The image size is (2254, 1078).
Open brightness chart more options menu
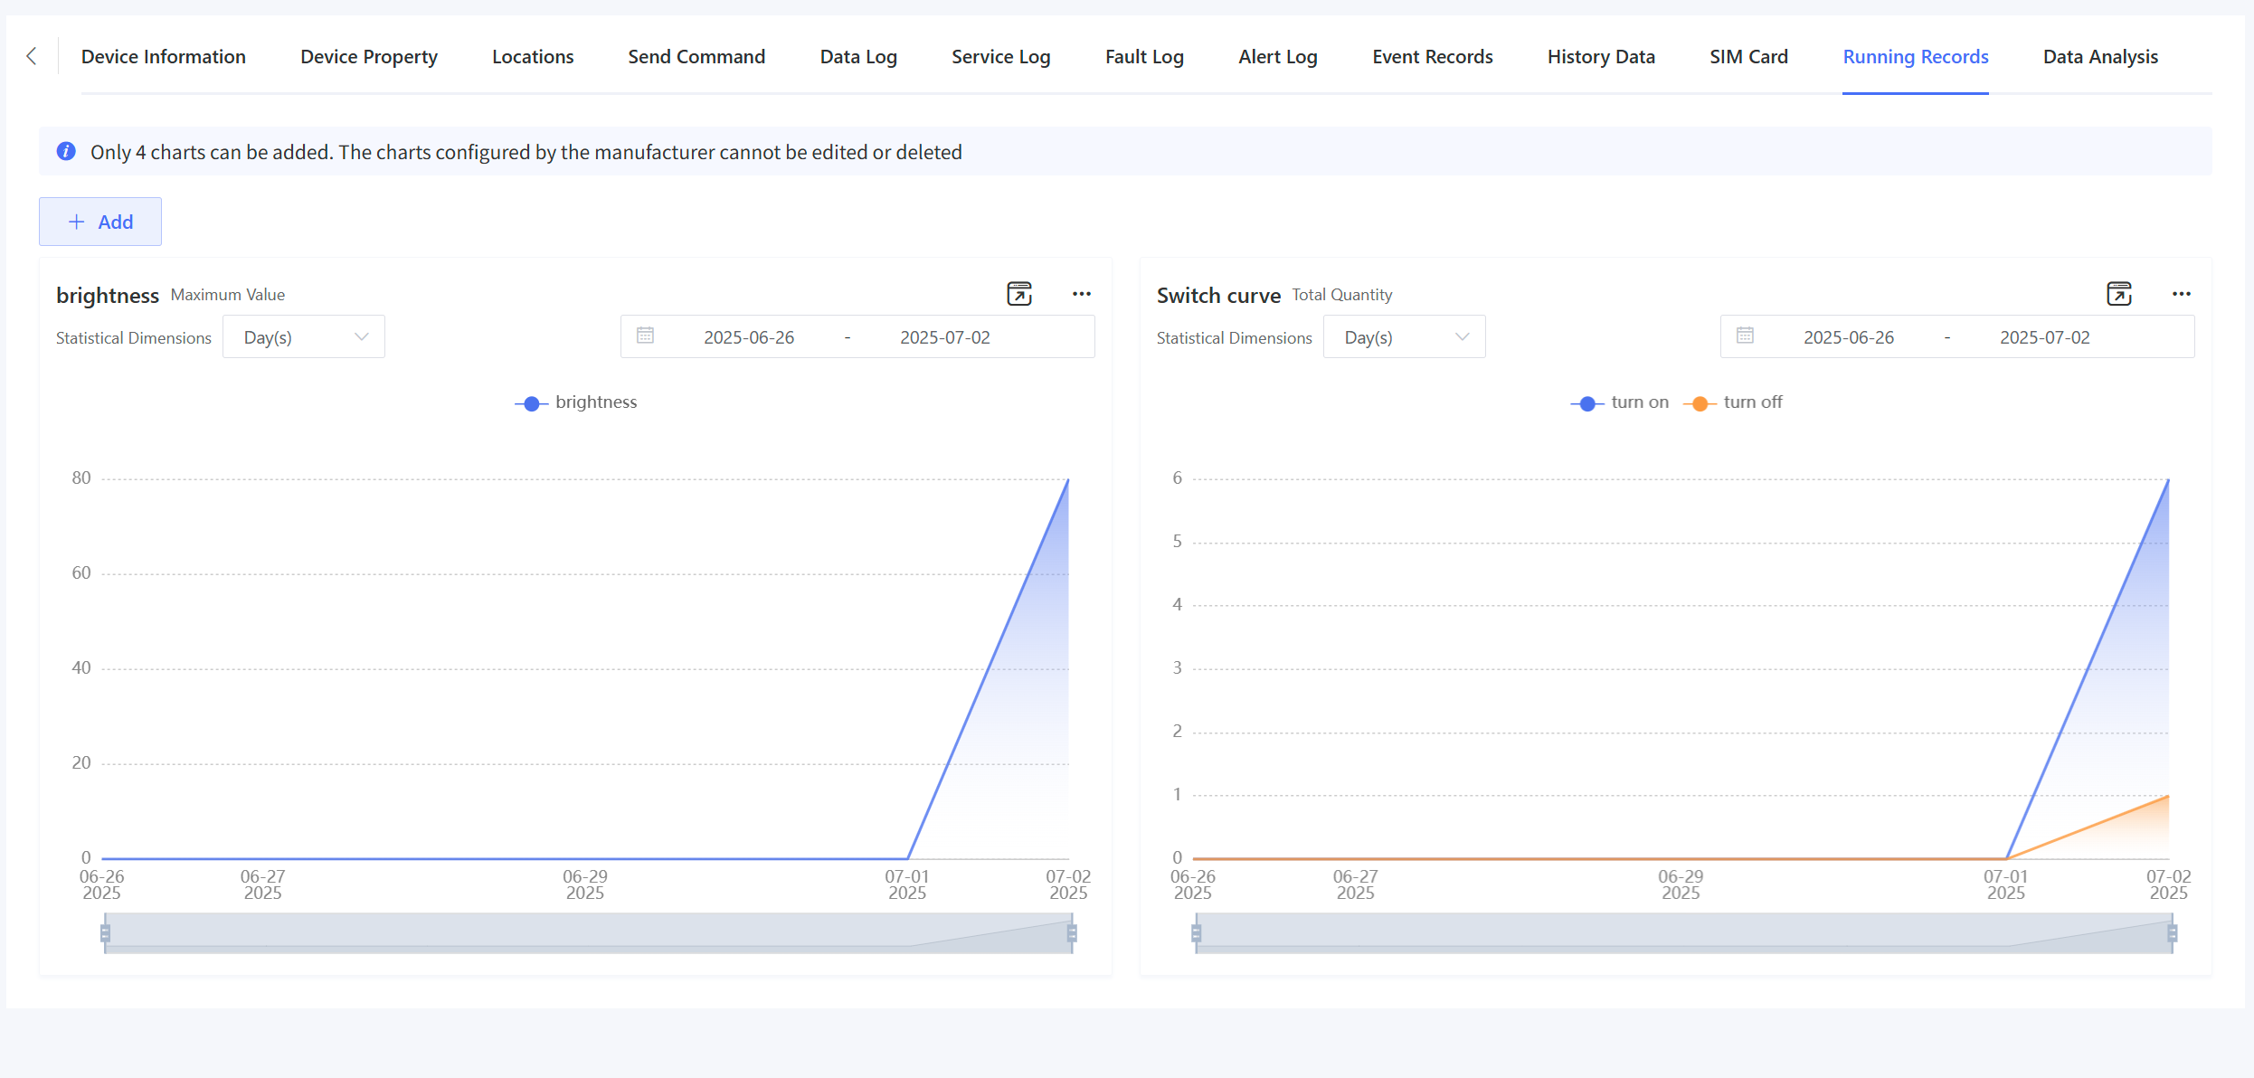click(1081, 294)
